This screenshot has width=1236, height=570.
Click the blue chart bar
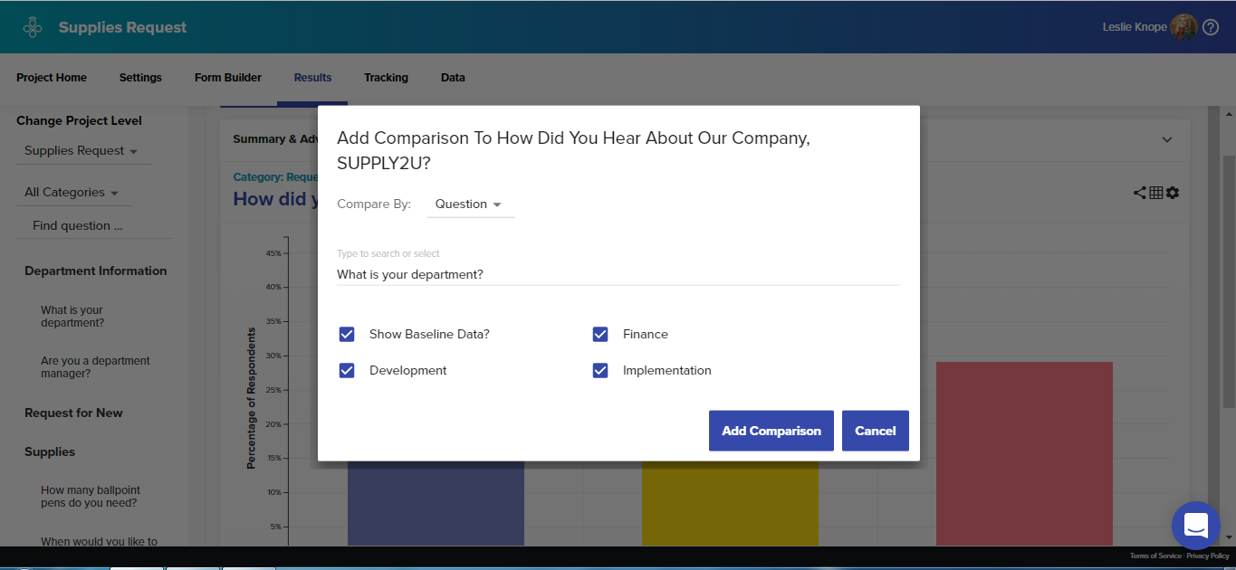pos(436,503)
